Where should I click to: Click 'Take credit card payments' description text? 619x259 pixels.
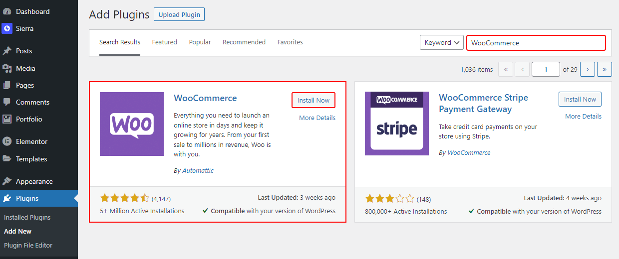[488, 131]
